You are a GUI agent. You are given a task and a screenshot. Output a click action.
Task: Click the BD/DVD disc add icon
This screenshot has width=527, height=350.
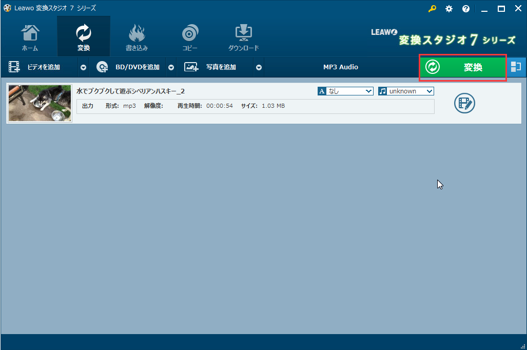point(102,67)
